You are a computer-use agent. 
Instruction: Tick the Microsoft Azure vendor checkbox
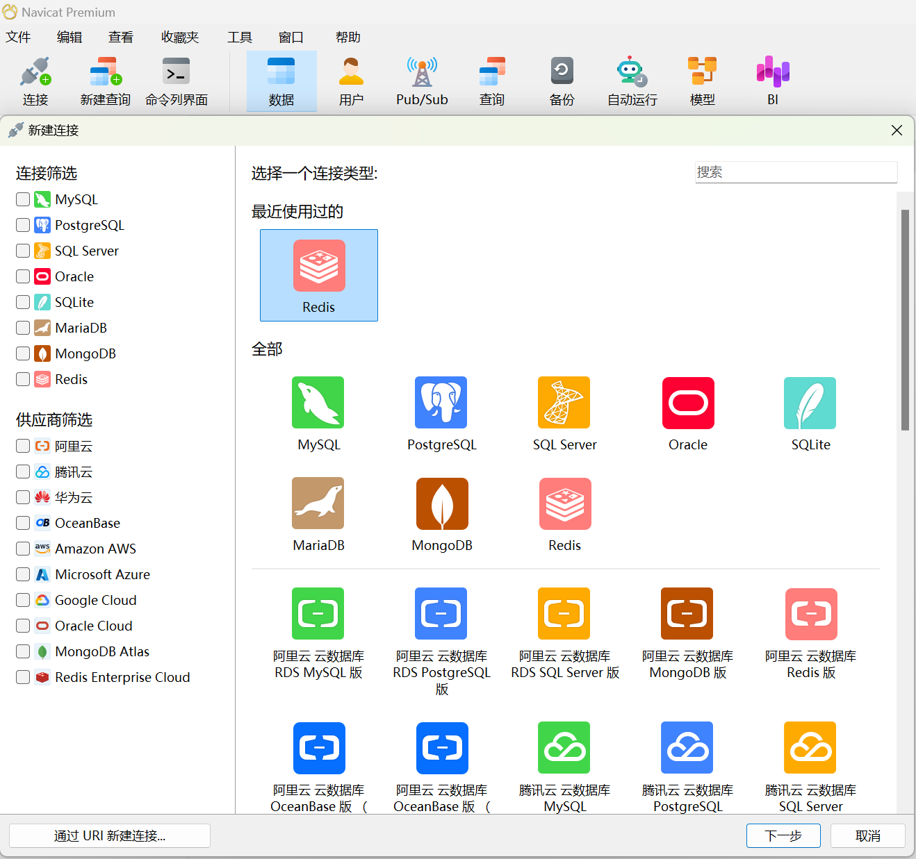click(23, 574)
